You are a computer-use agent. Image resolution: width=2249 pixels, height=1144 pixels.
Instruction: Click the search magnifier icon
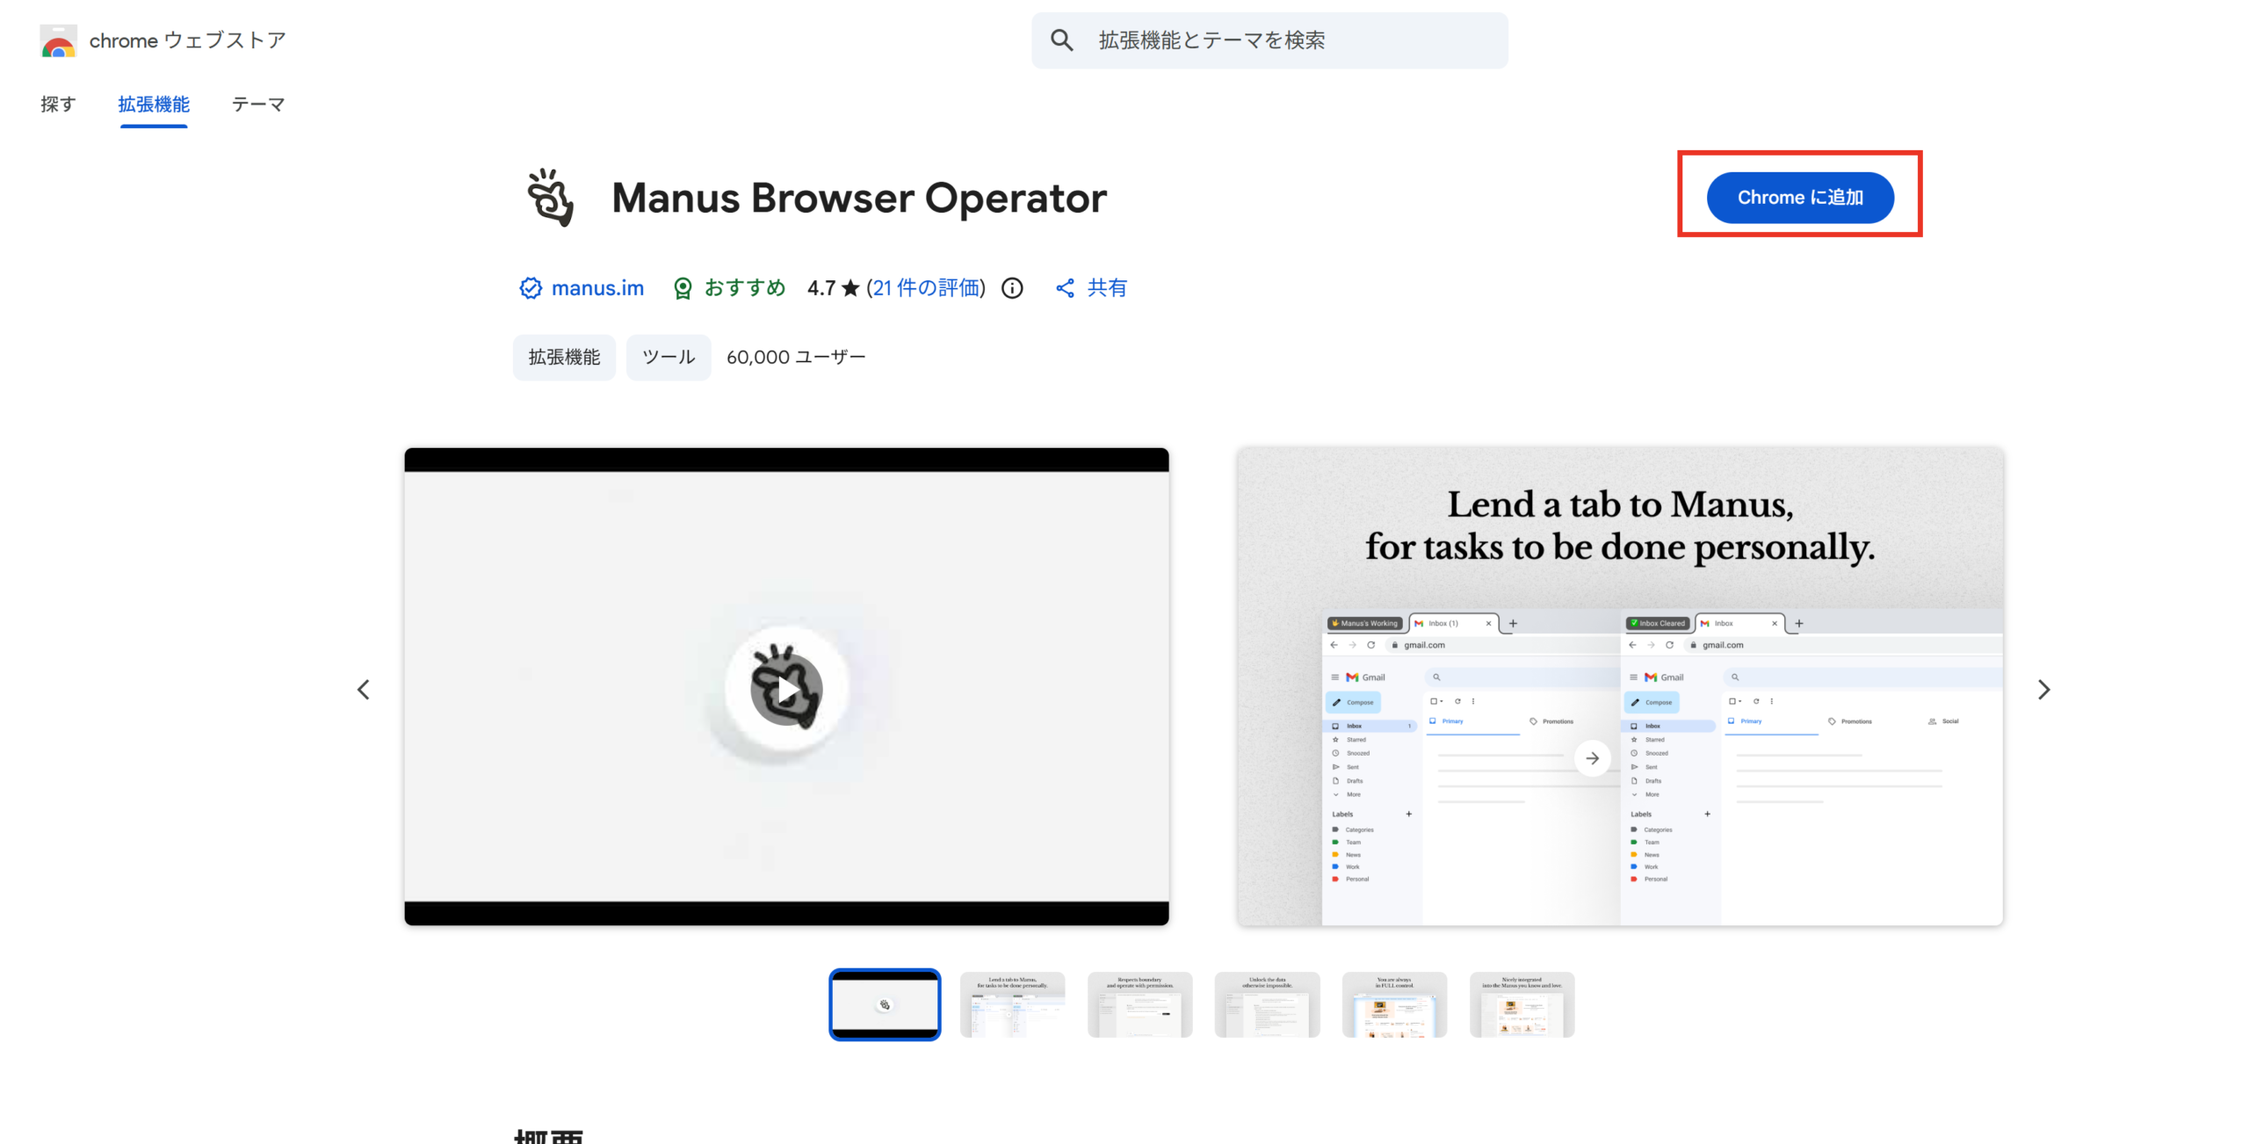coord(1061,40)
